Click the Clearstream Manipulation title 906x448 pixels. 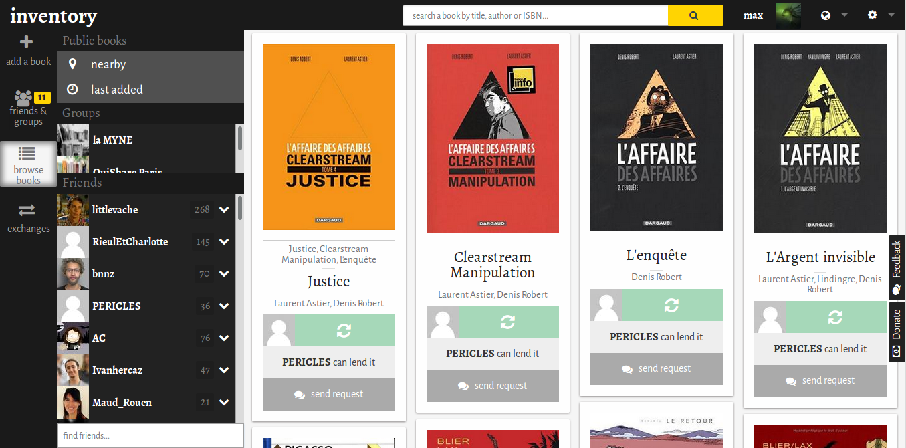(493, 265)
